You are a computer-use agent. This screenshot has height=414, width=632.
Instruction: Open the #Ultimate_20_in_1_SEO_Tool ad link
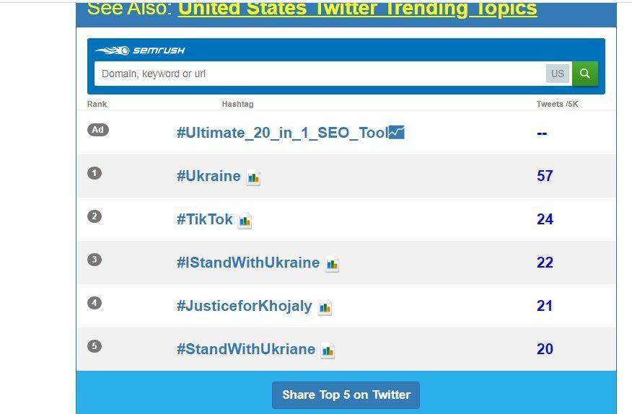pos(282,133)
